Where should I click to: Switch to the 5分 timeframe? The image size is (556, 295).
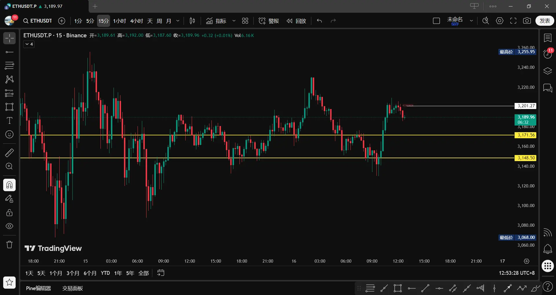pyautogui.click(x=90, y=21)
